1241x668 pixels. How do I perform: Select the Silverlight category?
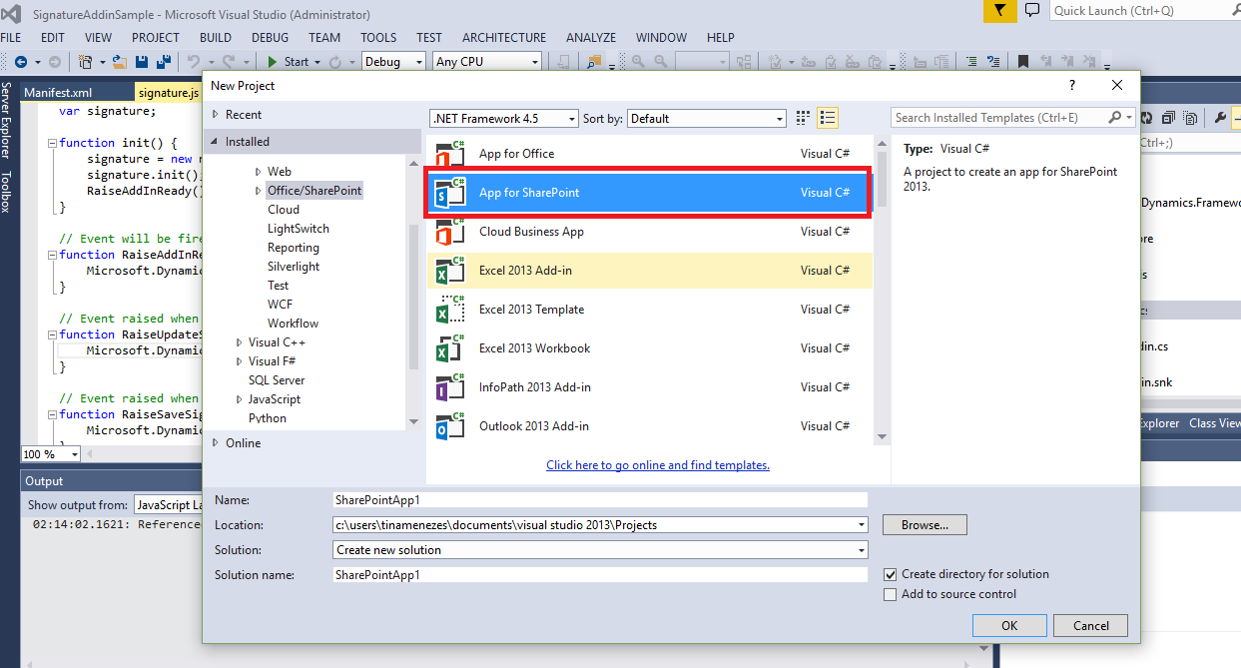tap(294, 267)
